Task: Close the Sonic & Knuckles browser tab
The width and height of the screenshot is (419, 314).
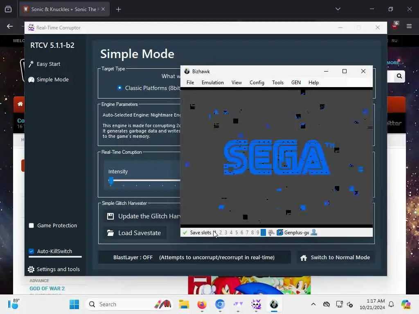Action: click(x=103, y=9)
